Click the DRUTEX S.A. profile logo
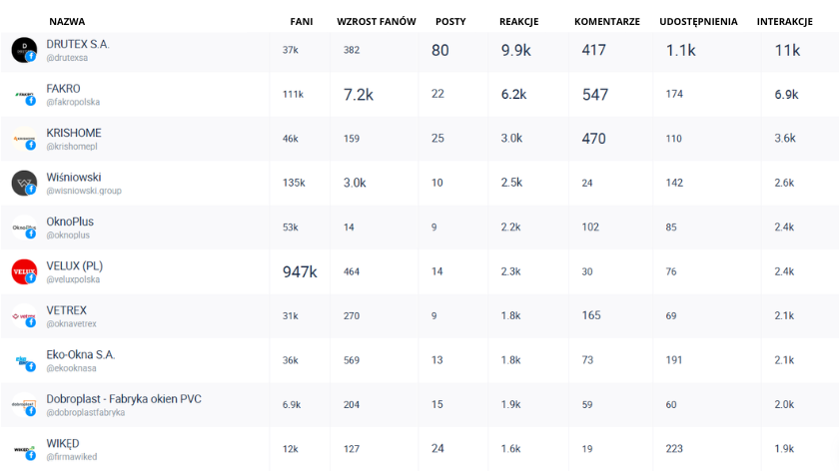839x471 pixels. [24, 50]
